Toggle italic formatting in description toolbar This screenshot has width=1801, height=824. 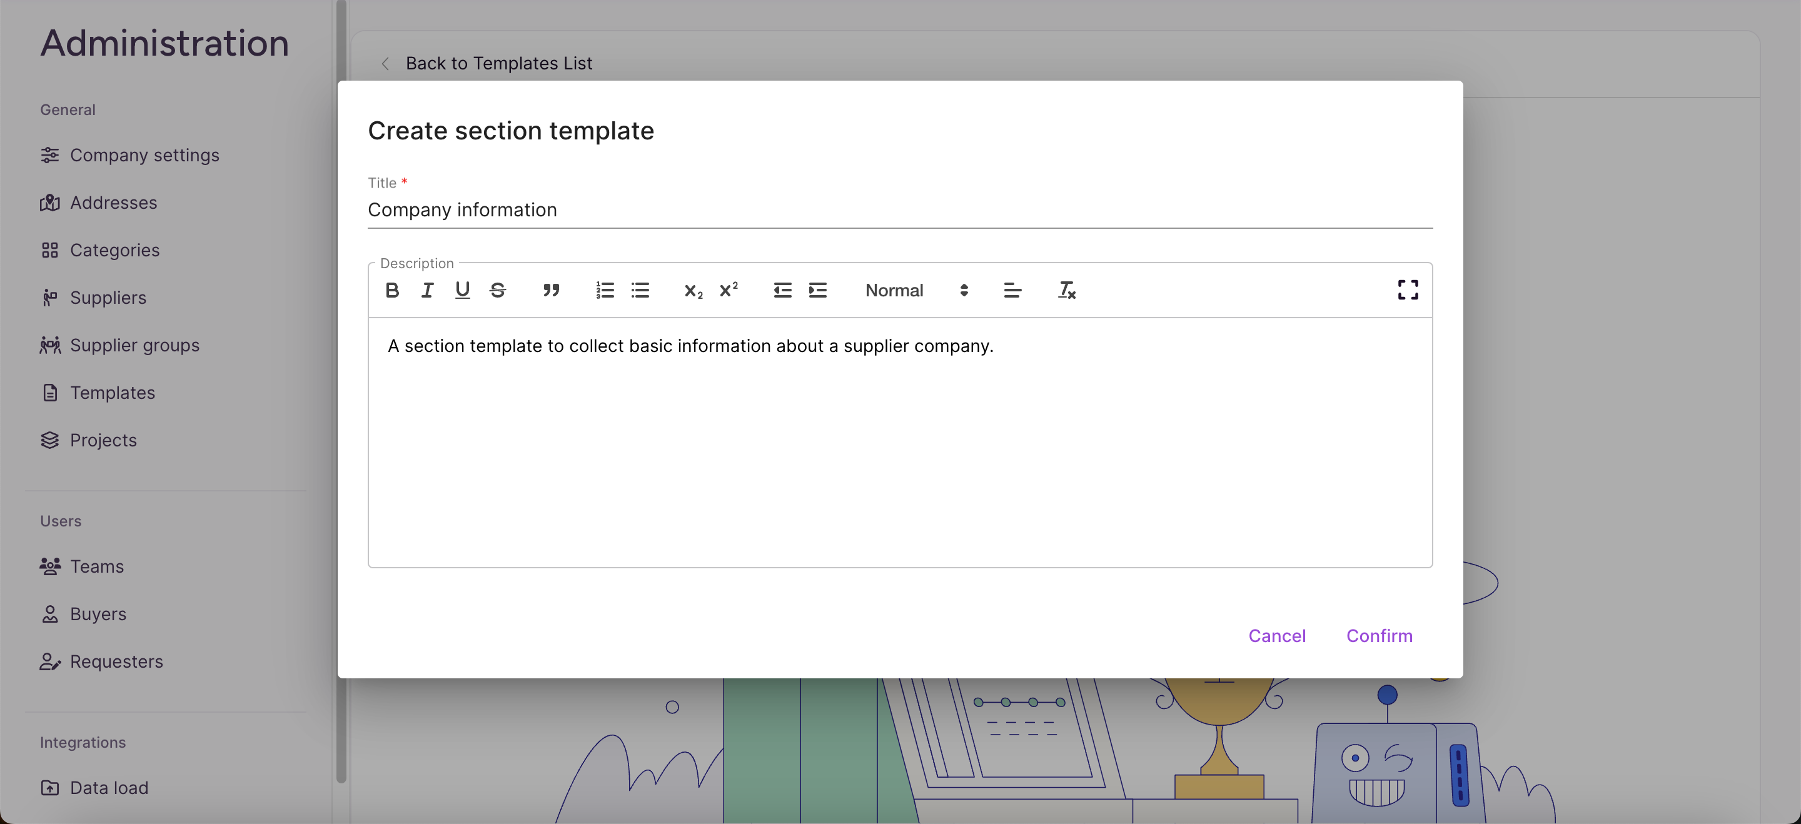pos(427,290)
